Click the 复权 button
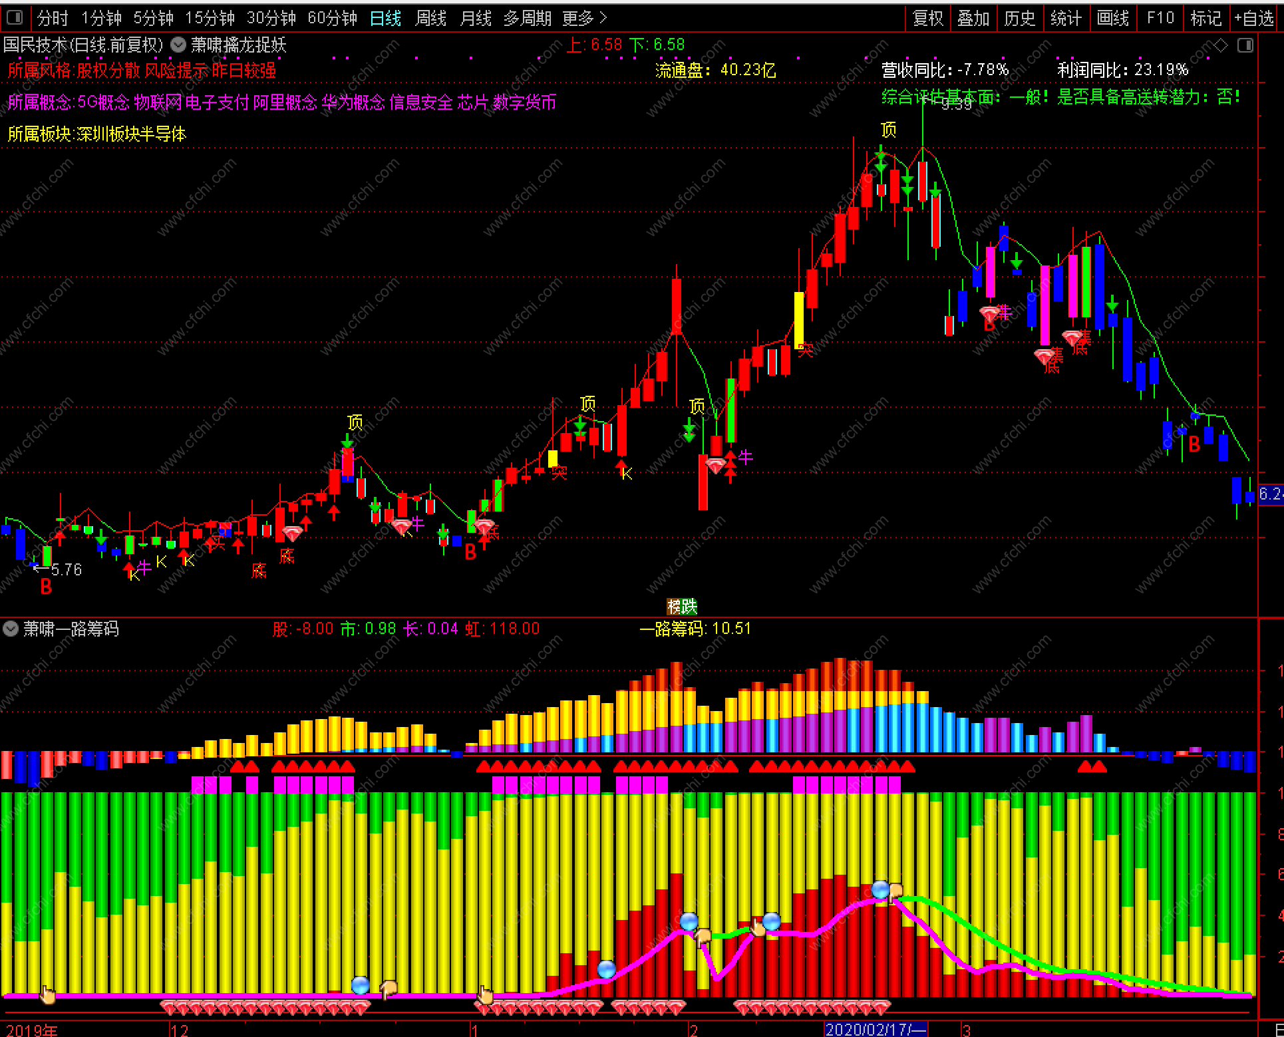 927,18
